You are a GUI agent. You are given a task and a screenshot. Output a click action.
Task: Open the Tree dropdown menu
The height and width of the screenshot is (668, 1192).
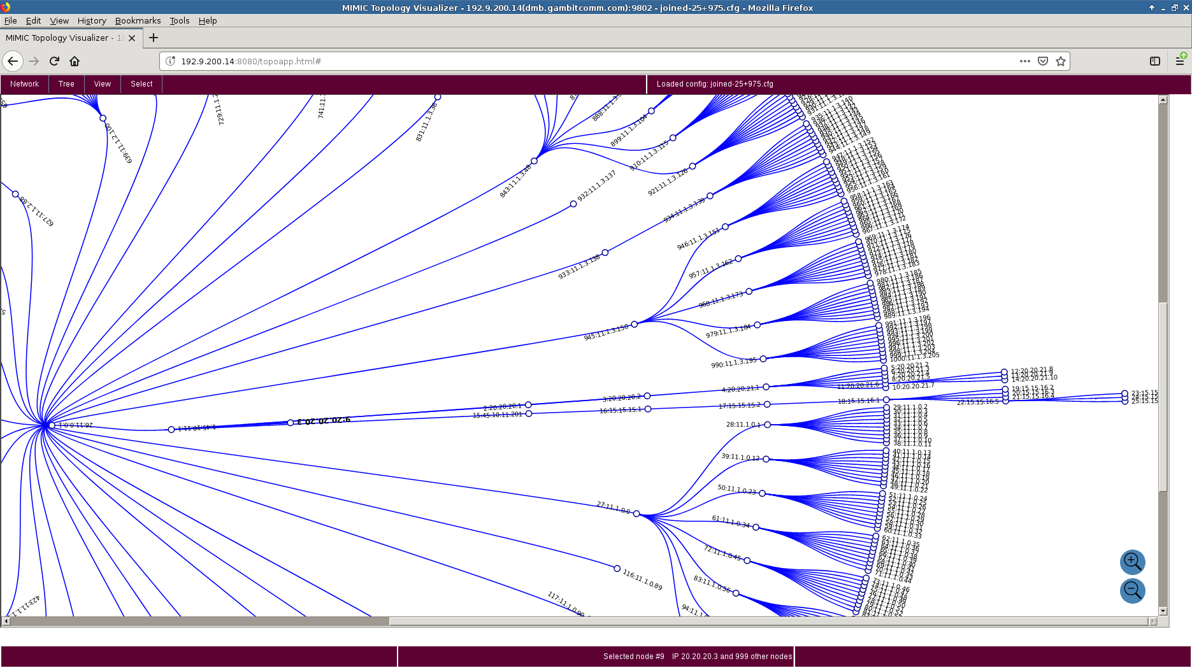pyautogui.click(x=66, y=84)
